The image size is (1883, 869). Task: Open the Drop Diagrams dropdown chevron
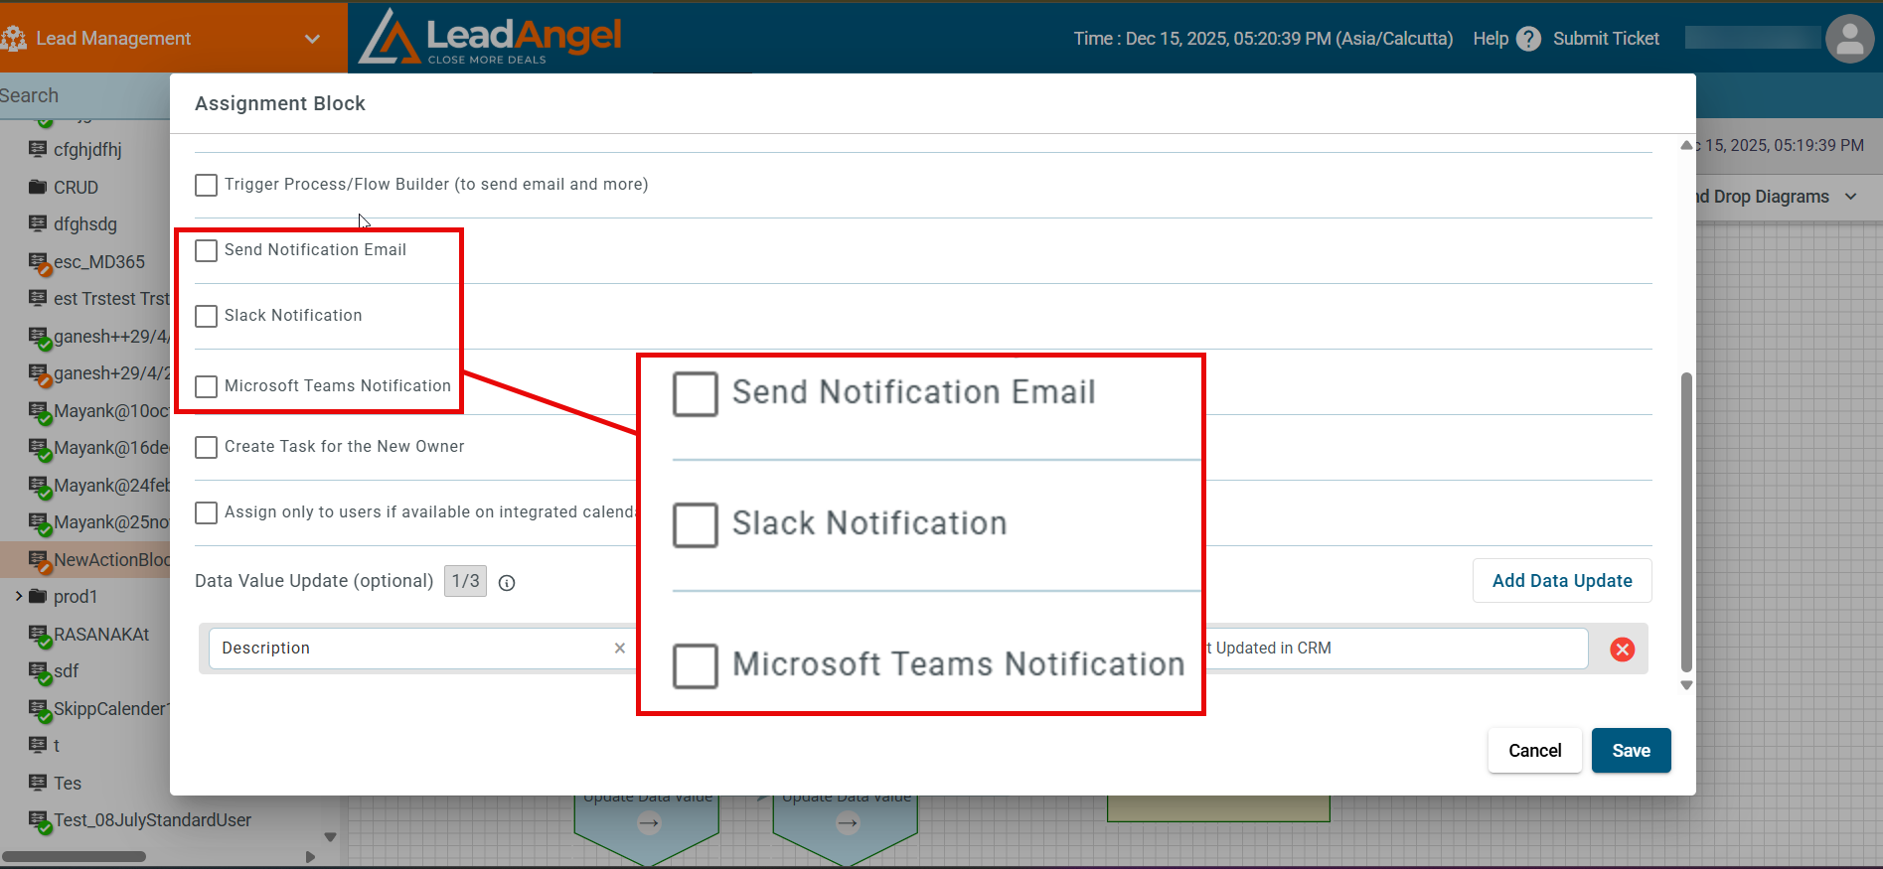click(x=1851, y=197)
